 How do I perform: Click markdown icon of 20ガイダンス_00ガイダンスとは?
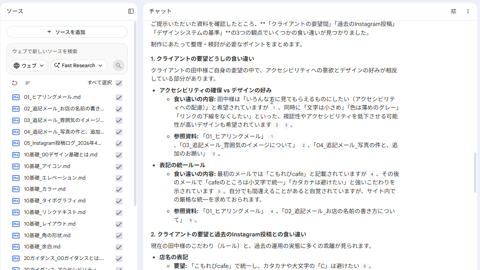click(x=16, y=258)
